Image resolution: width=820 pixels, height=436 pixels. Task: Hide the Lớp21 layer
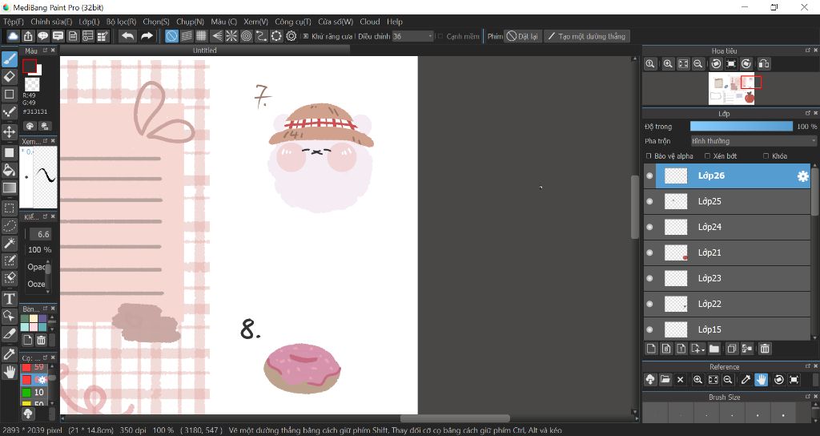coord(650,252)
